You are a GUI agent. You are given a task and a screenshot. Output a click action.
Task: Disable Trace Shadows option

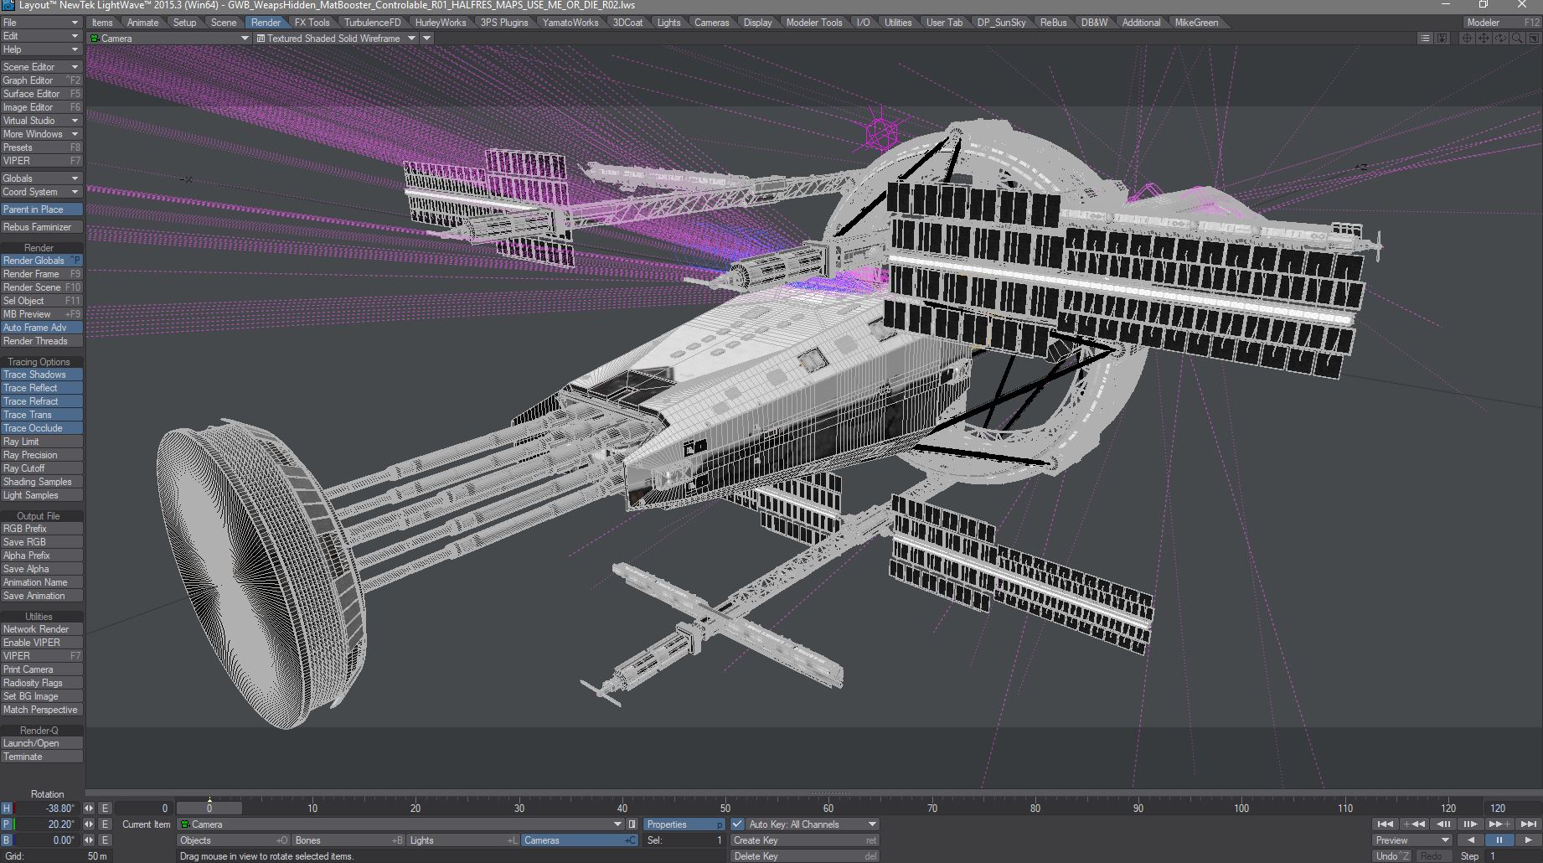(41, 375)
